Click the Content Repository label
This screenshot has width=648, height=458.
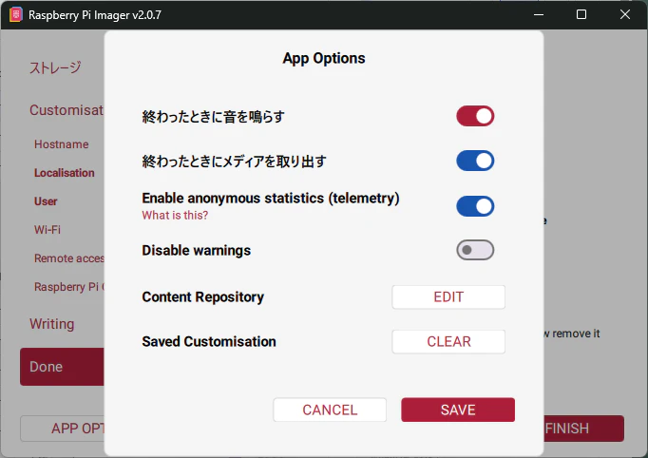click(x=203, y=296)
